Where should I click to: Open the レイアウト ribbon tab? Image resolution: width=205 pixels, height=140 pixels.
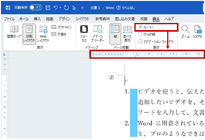click(82, 19)
